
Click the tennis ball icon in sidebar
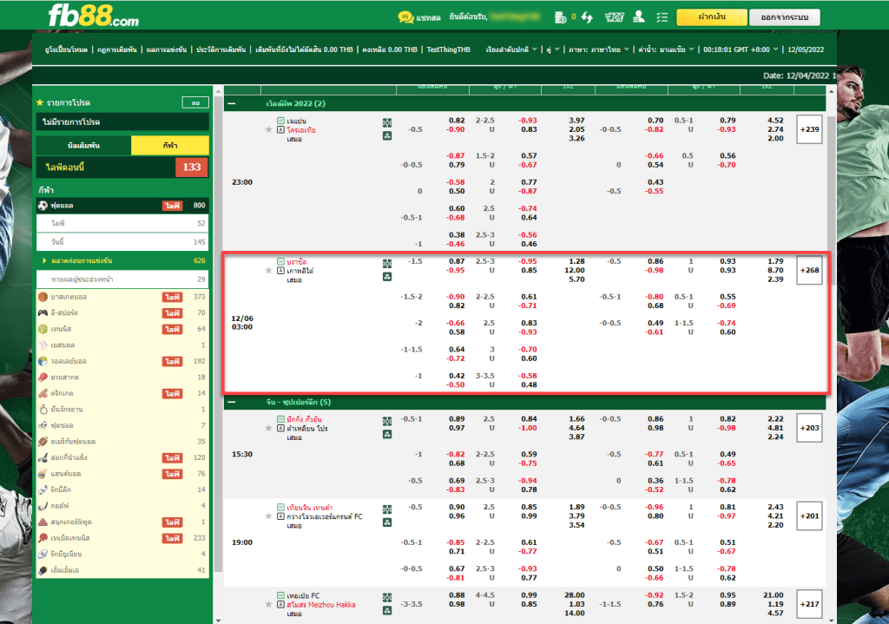[43, 329]
